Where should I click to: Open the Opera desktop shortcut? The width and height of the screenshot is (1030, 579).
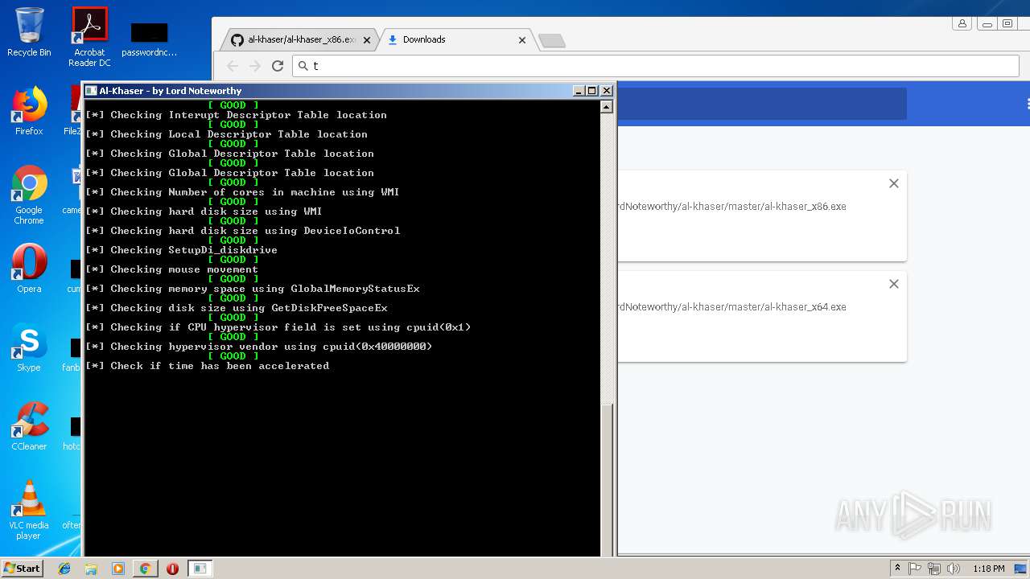29,269
